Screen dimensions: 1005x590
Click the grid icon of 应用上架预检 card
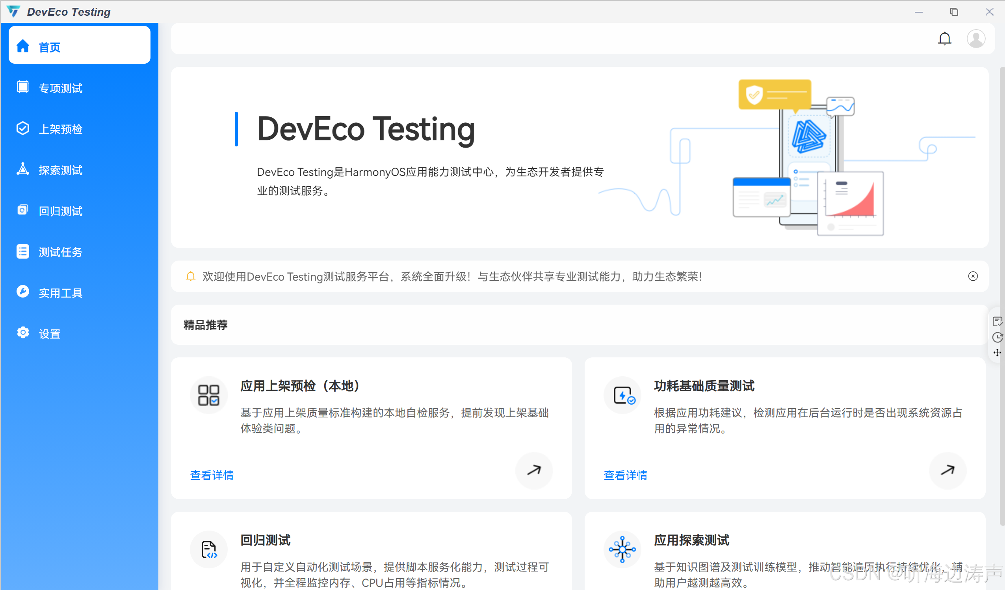pos(208,395)
